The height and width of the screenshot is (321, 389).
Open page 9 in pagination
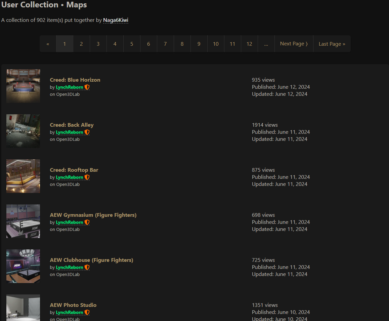pos(199,44)
